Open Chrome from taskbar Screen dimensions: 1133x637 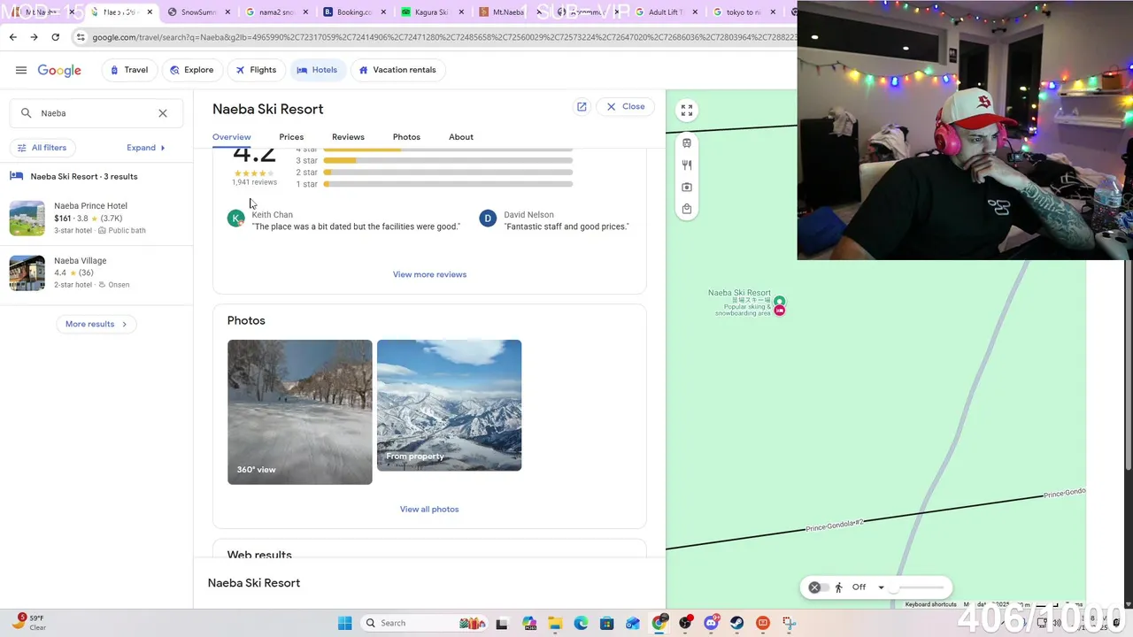pyautogui.click(x=659, y=623)
